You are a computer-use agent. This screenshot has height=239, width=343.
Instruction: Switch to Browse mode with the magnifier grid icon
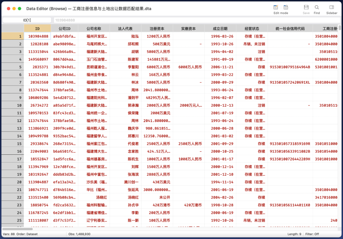pos(286,7)
